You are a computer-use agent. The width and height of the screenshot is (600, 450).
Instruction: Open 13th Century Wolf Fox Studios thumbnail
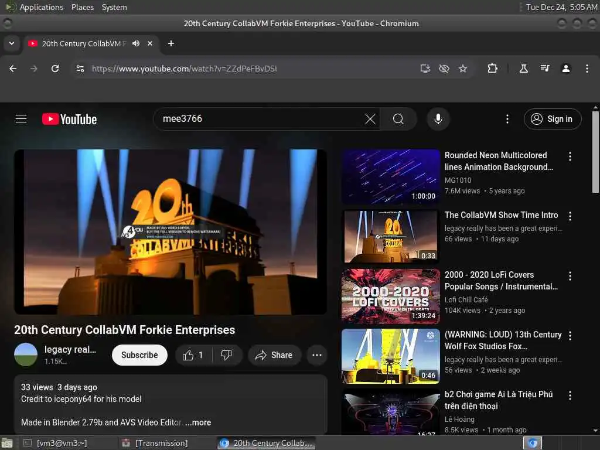coord(391,356)
